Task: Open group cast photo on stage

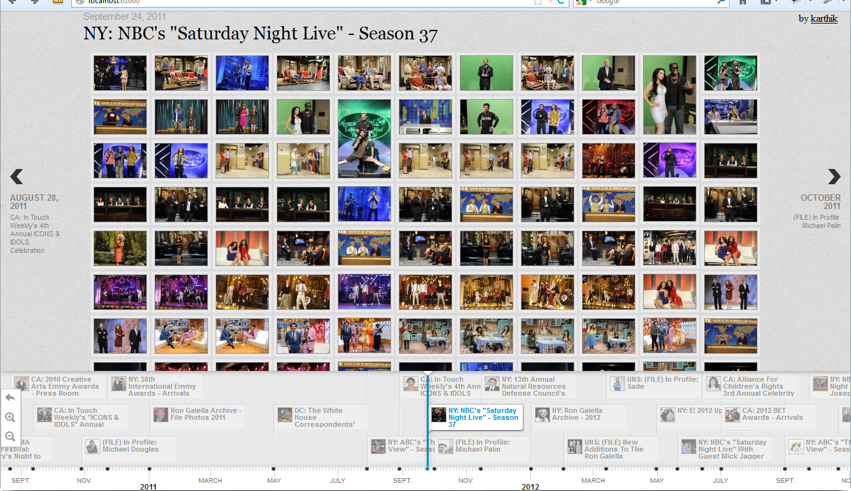Action: pos(669,248)
